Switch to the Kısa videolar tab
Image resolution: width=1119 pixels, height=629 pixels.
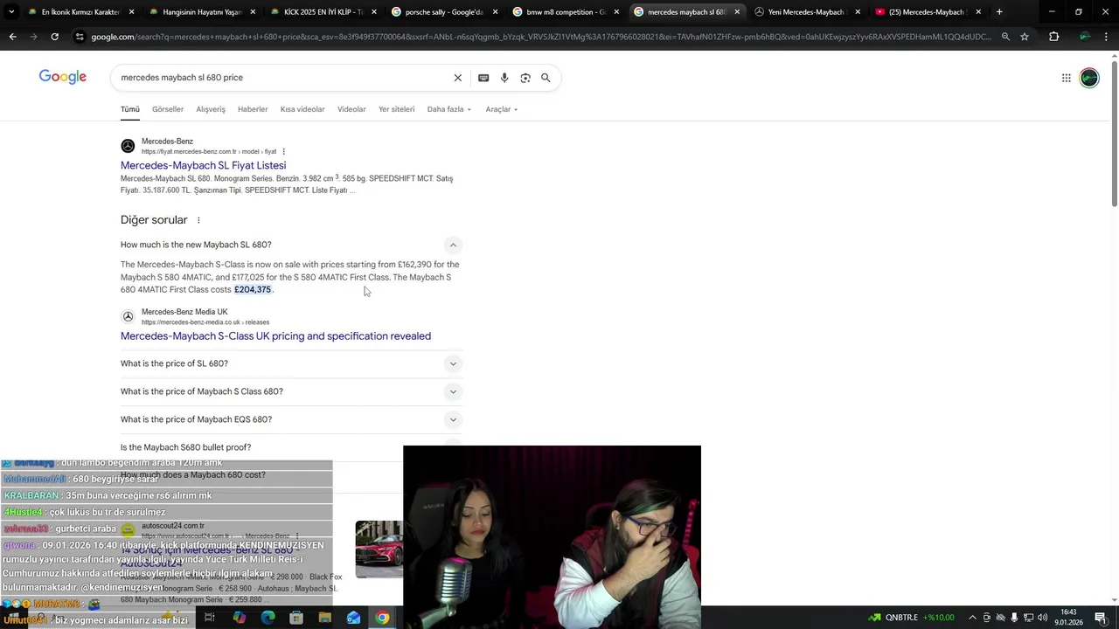pyautogui.click(x=302, y=109)
